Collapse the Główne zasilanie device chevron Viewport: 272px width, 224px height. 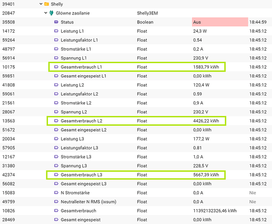pos(46,13)
